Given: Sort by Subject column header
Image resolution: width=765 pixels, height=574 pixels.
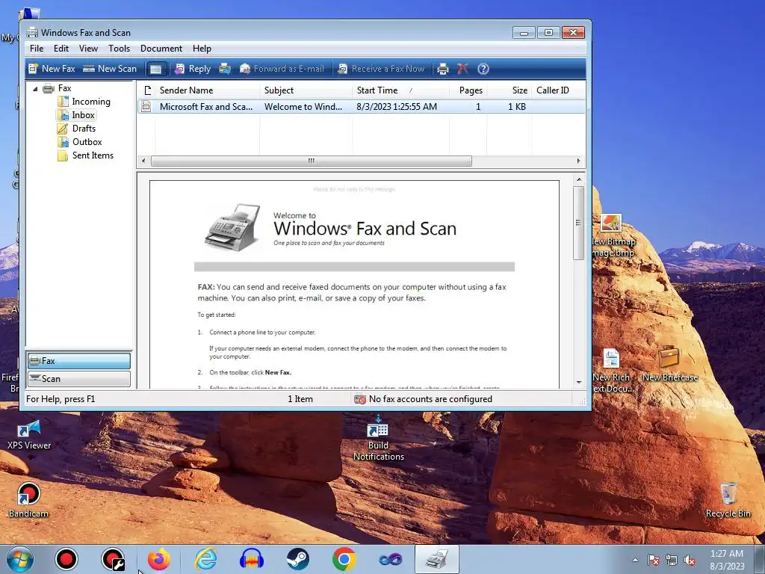Looking at the screenshot, I should (306, 90).
